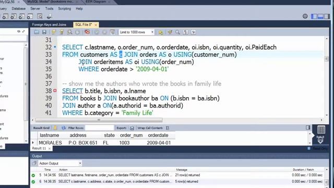This screenshot has height=188, width=334.
Task: Click the clear output icon beside Action Output
Action: tap(34, 163)
